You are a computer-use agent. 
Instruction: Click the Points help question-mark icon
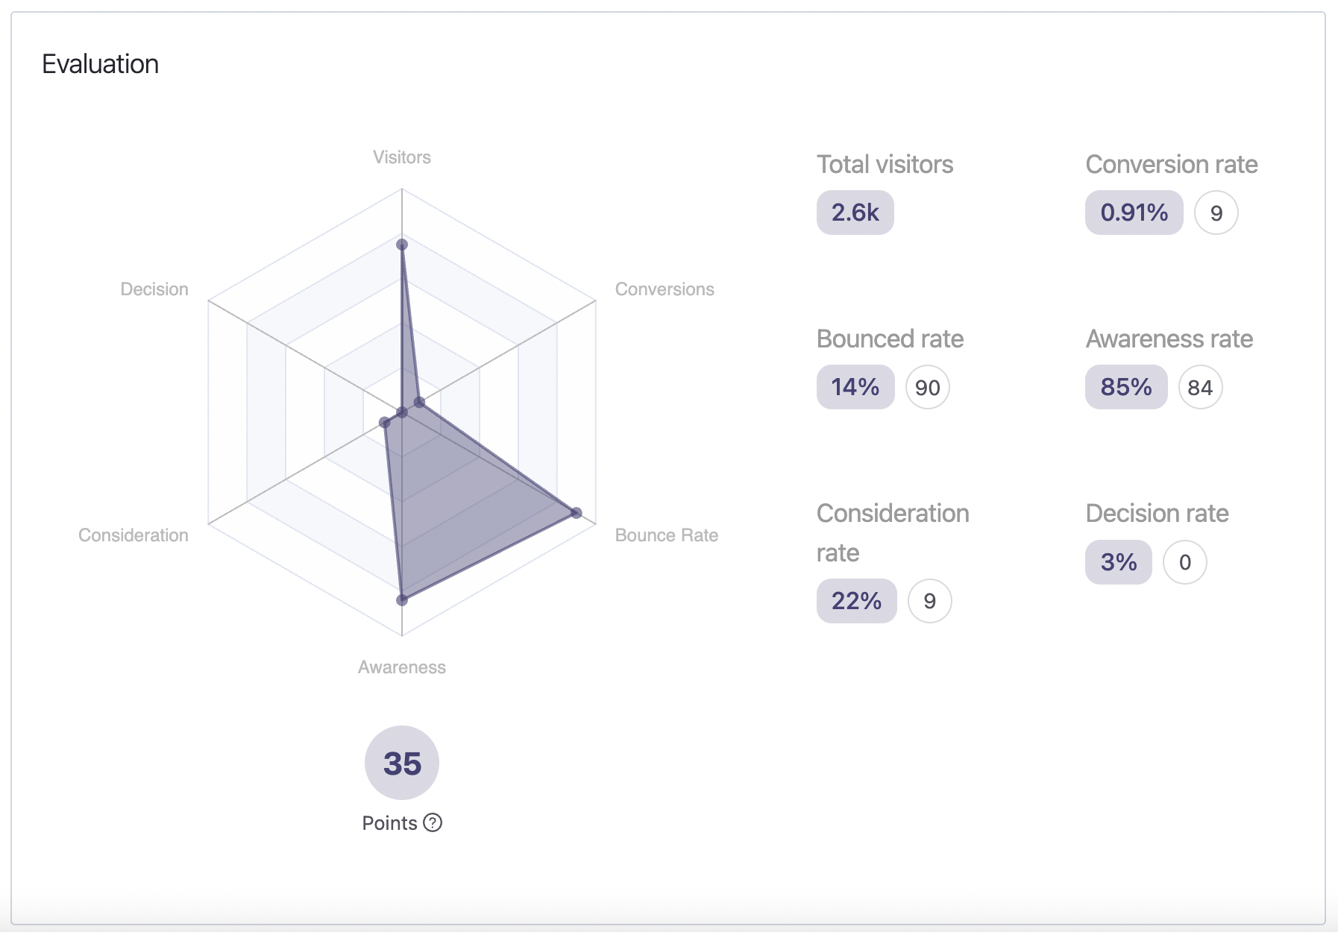pos(433,822)
